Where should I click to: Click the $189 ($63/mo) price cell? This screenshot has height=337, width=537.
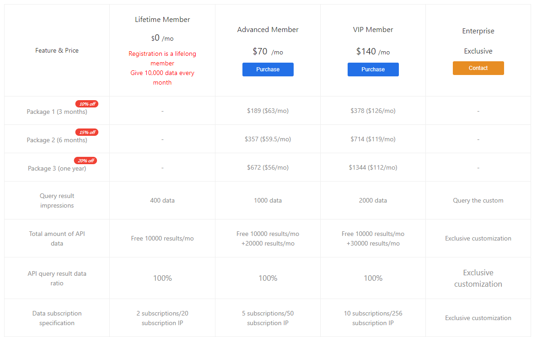pos(268,110)
